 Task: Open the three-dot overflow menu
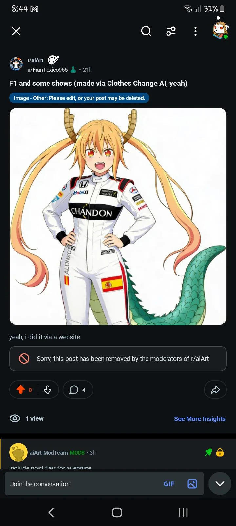coord(195,31)
